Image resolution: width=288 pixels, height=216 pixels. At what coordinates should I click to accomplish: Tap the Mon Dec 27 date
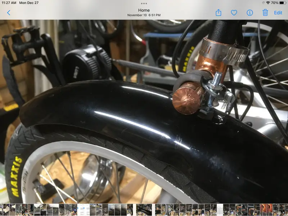tap(29, 3)
